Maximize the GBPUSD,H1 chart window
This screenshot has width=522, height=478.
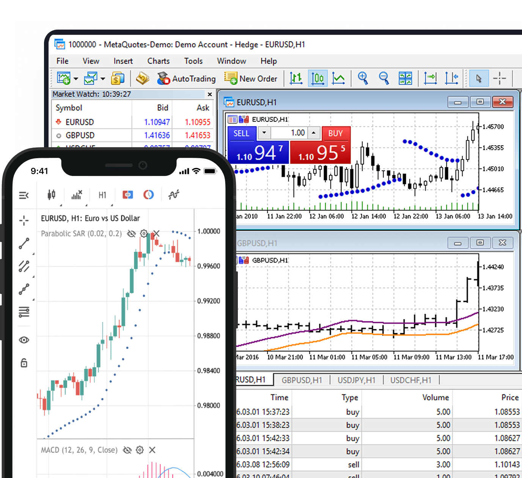[480, 243]
